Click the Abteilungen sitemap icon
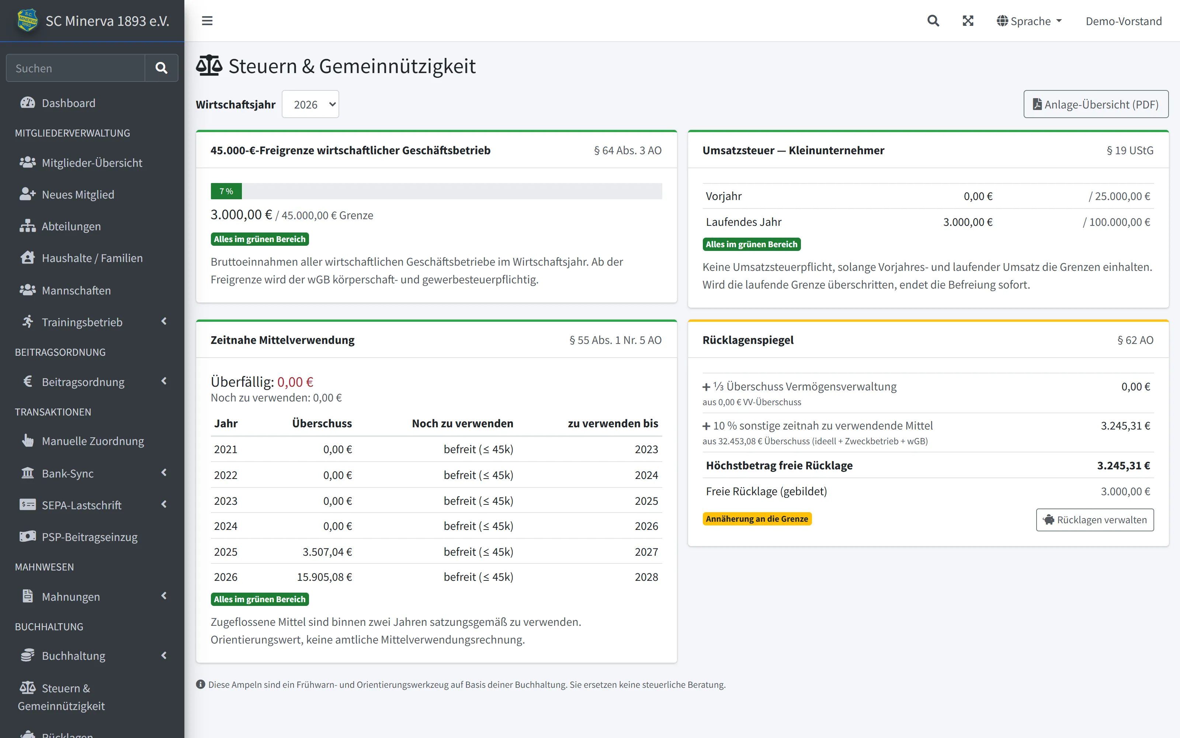The height and width of the screenshot is (738, 1180). tap(28, 226)
